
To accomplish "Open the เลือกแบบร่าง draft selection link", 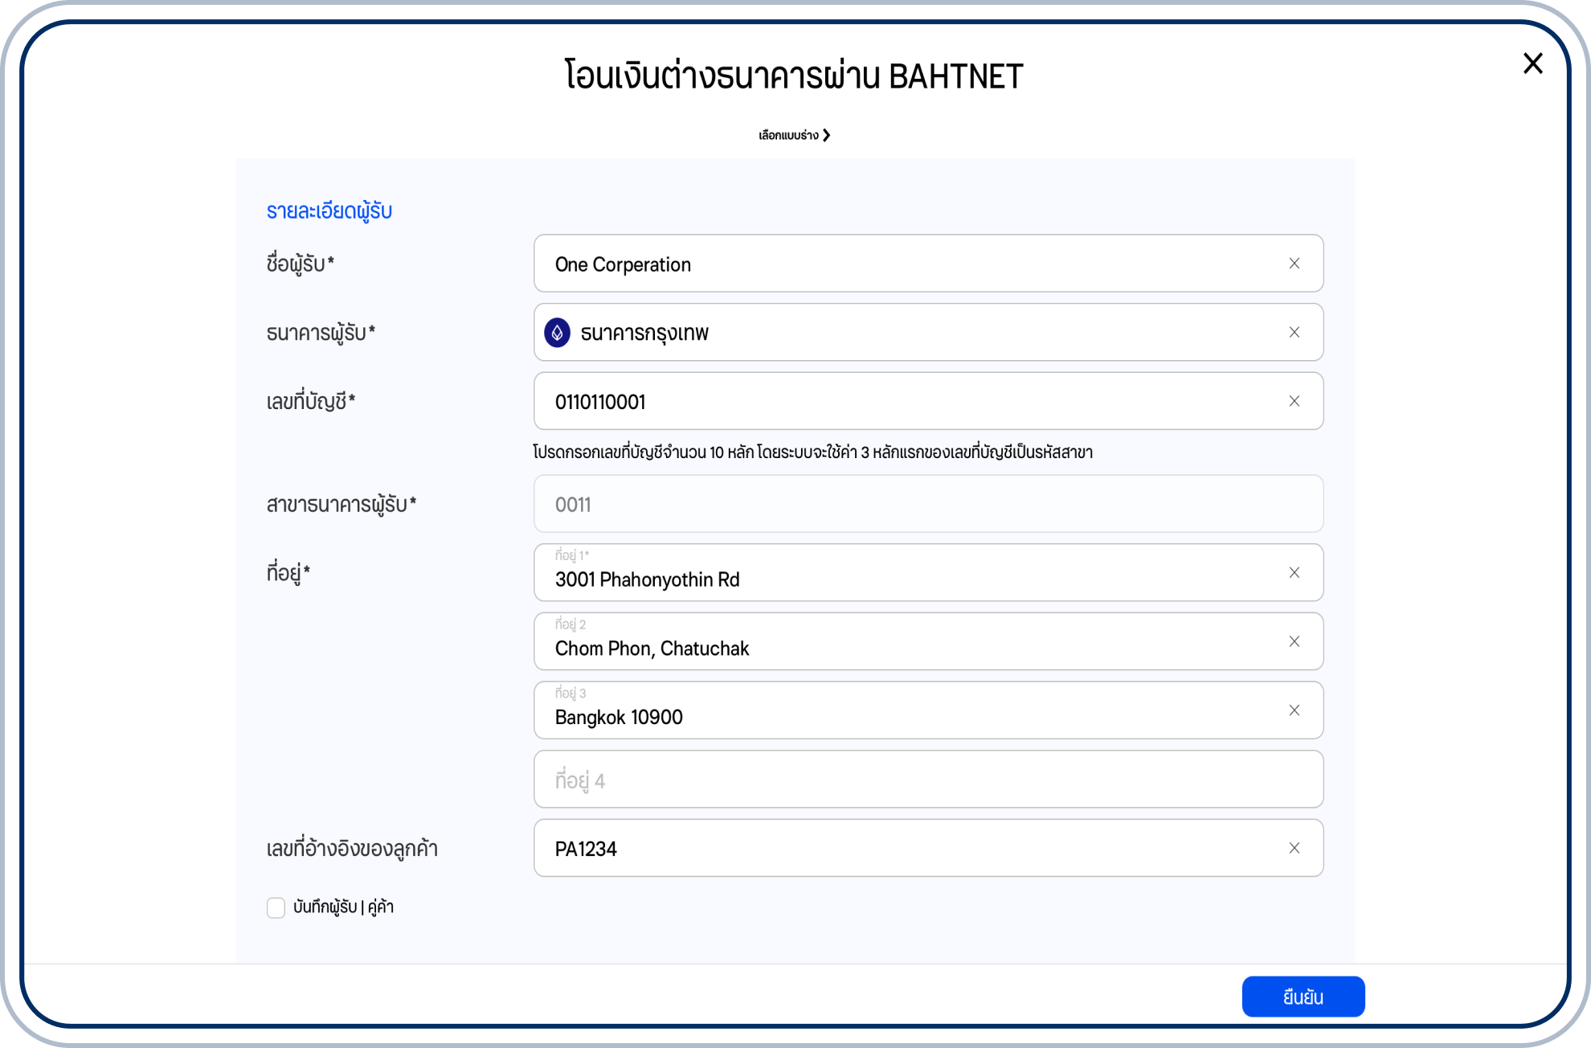I will 788,135.
